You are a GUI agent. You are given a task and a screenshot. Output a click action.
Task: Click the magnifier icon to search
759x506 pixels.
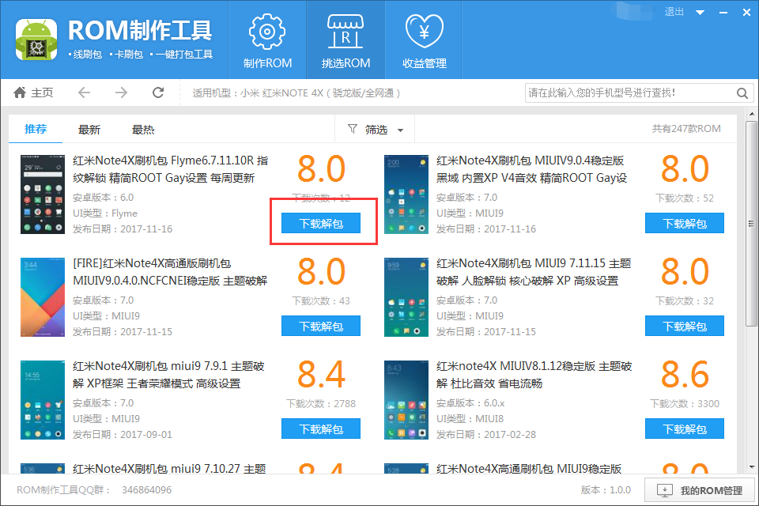742,93
